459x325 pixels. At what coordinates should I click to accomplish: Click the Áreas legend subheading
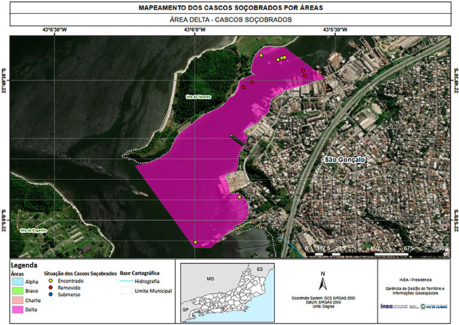click(x=17, y=274)
